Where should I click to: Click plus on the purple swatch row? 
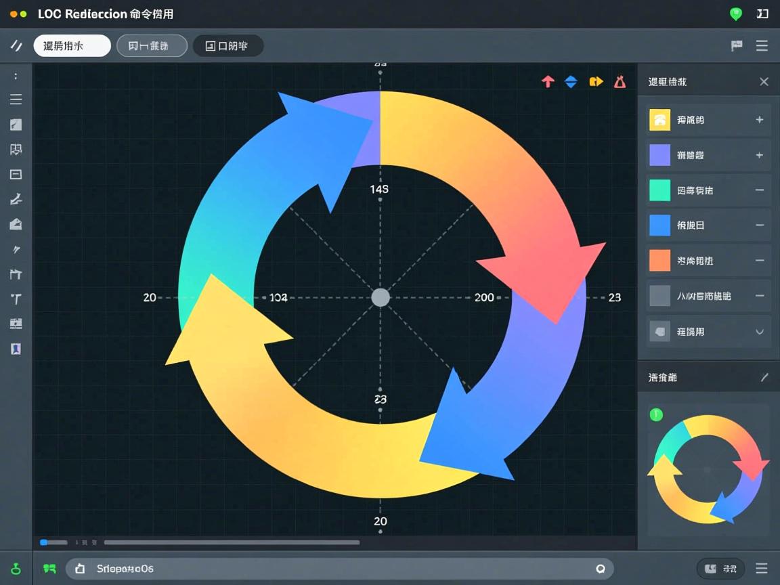[x=759, y=155]
